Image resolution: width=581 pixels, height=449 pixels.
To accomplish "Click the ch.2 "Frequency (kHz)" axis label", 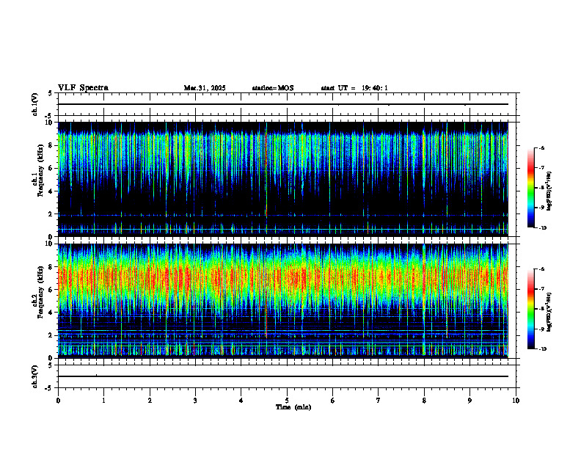I will click(x=40, y=292).
